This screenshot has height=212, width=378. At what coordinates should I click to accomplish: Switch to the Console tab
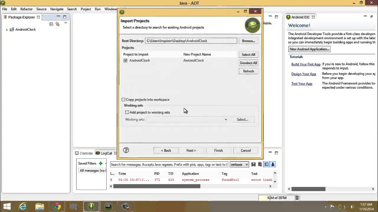(84, 153)
